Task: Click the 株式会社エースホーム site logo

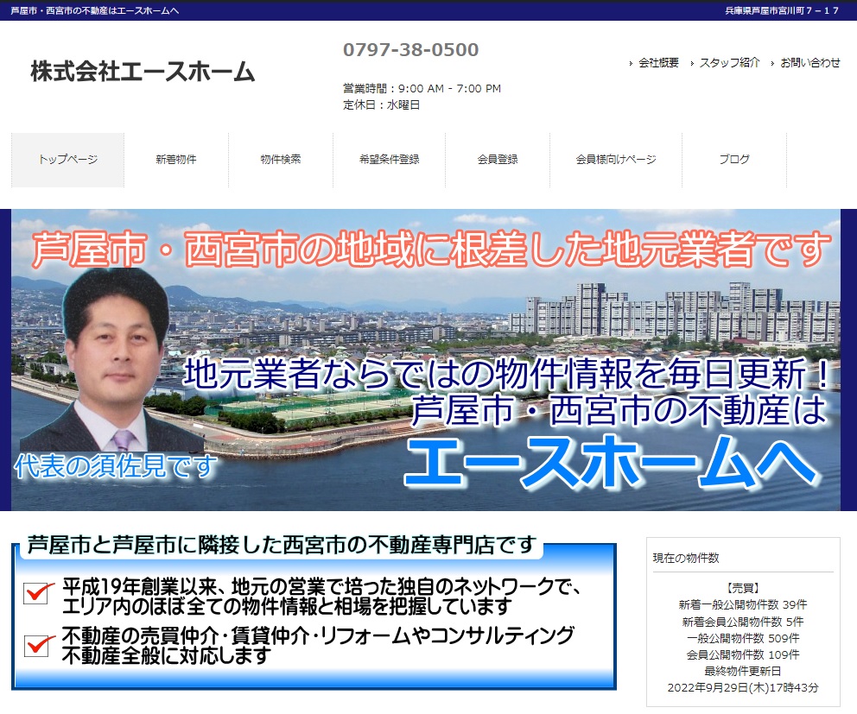Action: click(x=143, y=72)
